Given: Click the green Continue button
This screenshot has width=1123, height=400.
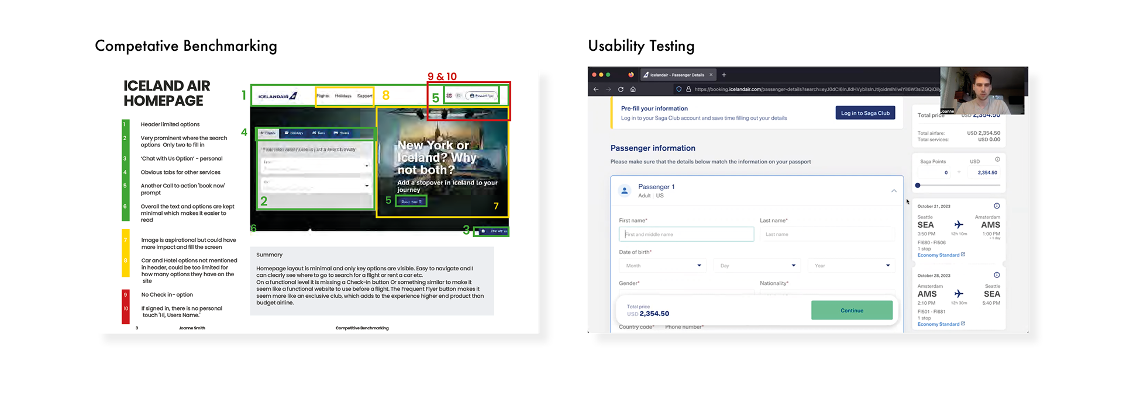Looking at the screenshot, I should (852, 311).
